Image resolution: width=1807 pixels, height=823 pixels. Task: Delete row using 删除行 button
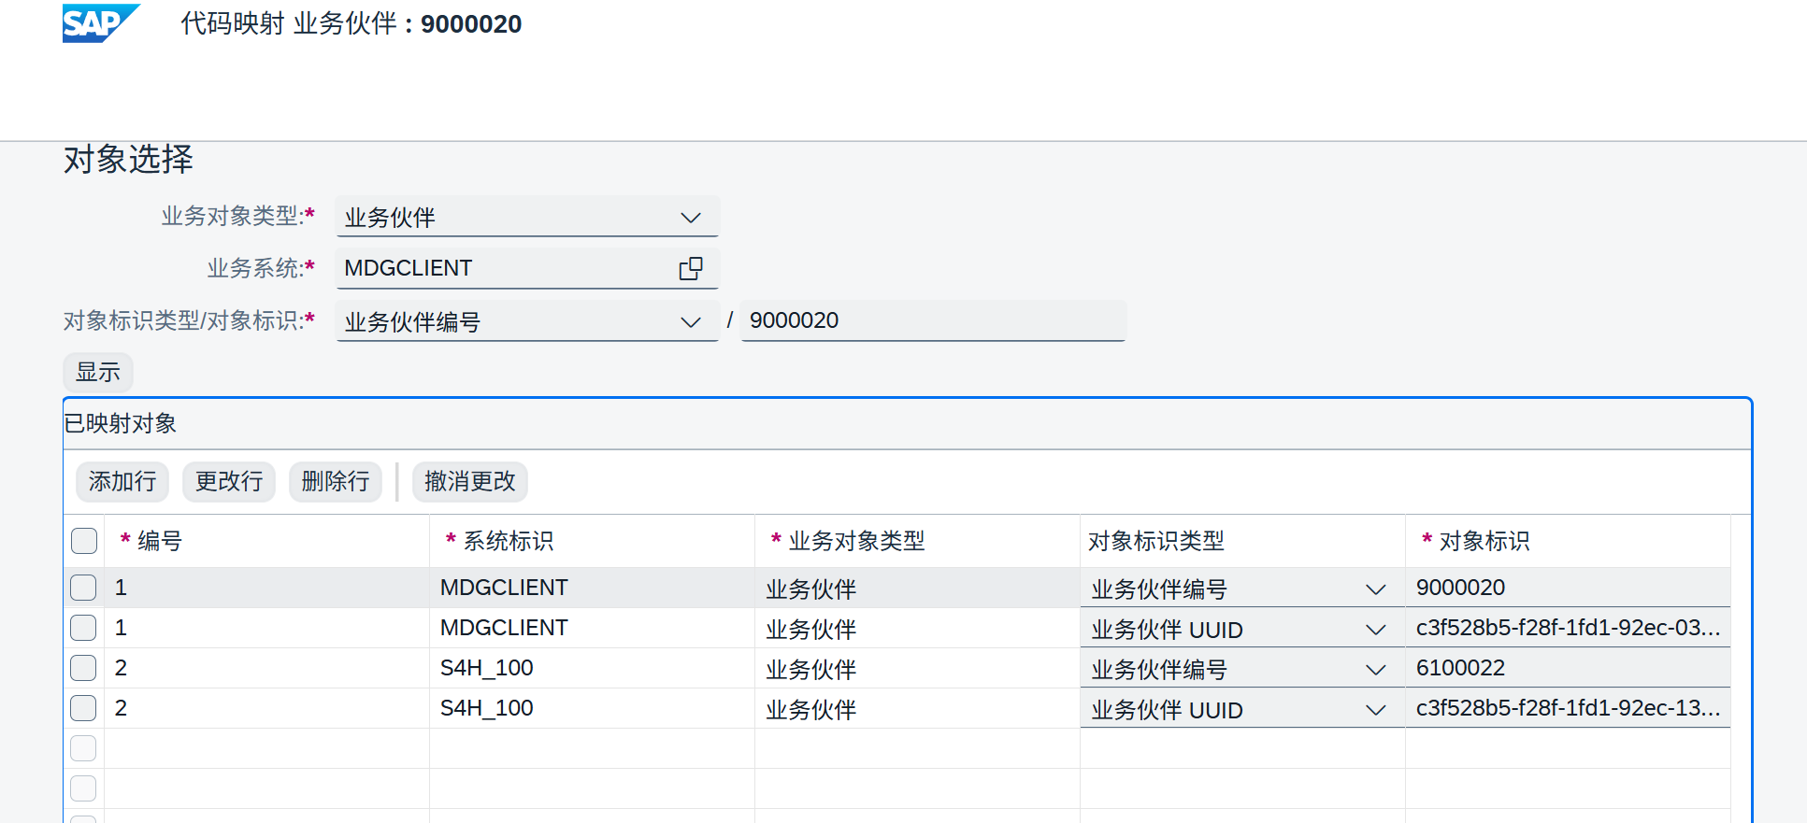336,481
